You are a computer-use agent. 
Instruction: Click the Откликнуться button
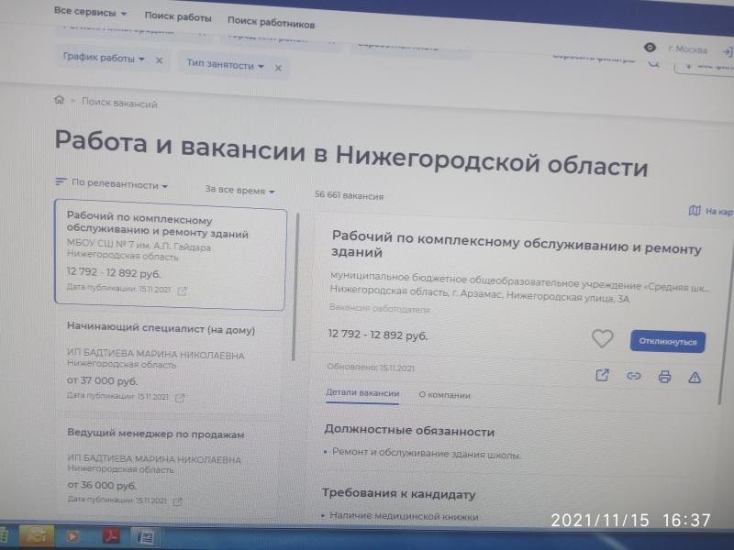tap(668, 341)
